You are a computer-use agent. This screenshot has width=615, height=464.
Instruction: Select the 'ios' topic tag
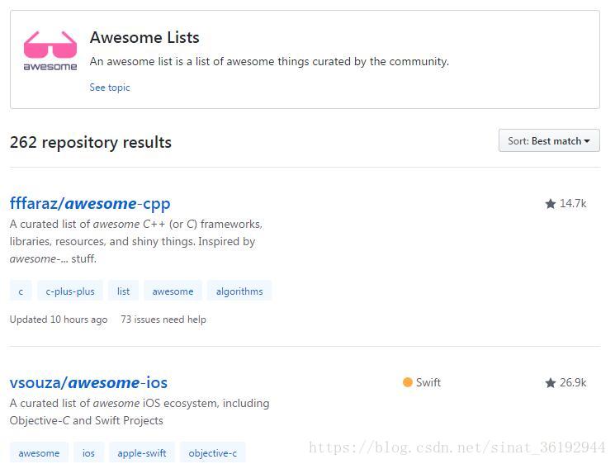pos(88,453)
